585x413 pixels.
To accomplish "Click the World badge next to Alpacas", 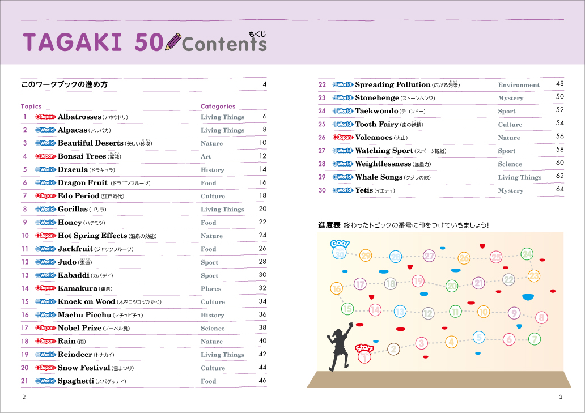I will tap(45, 130).
